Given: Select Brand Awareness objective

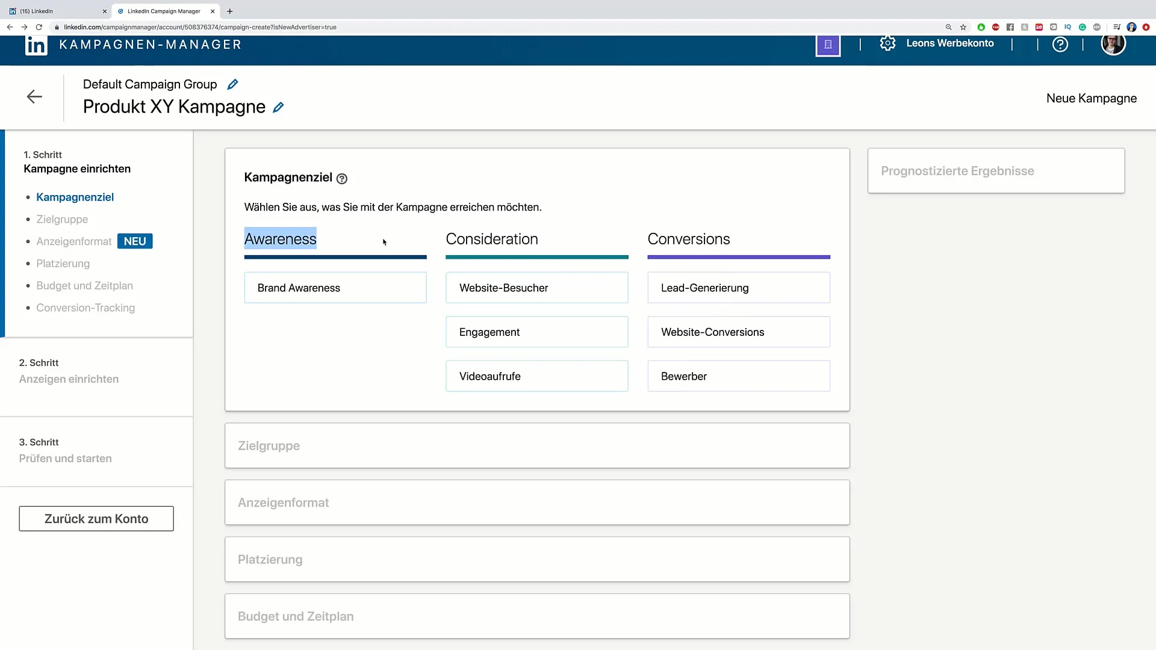Looking at the screenshot, I should [x=335, y=288].
